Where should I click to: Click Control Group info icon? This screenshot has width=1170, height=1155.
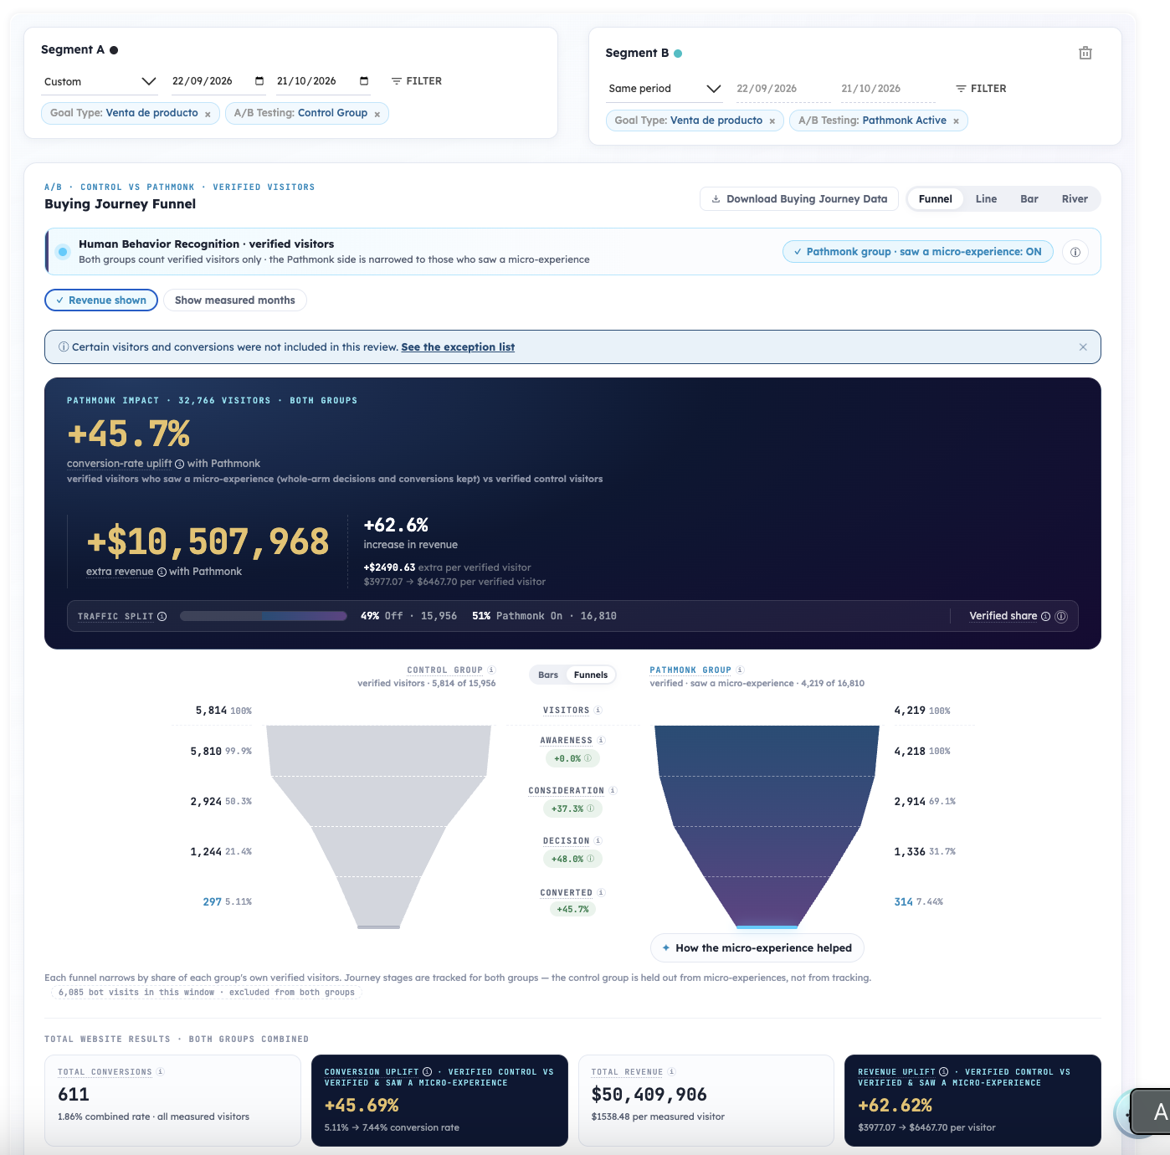pyautogui.click(x=491, y=670)
